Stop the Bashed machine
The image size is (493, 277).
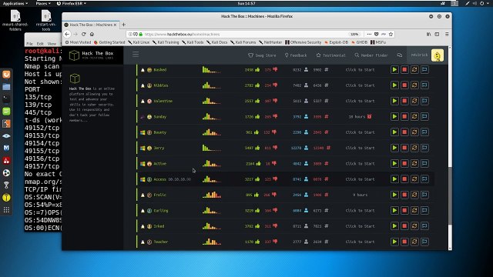tap(404, 70)
